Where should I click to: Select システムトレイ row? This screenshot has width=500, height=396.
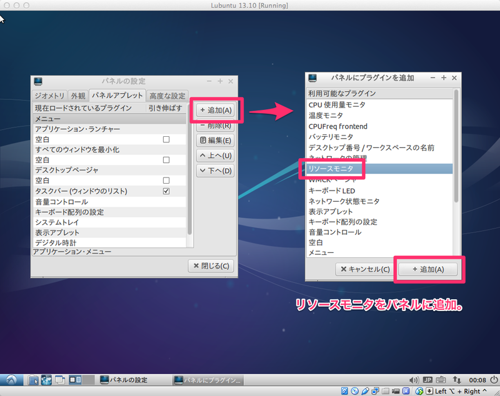(x=109, y=222)
